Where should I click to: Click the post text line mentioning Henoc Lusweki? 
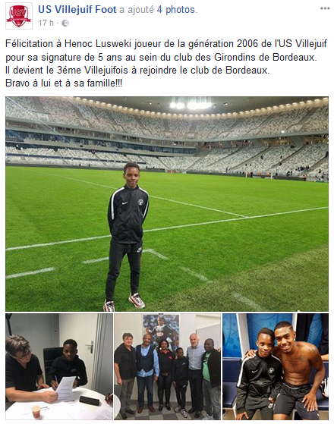point(166,43)
